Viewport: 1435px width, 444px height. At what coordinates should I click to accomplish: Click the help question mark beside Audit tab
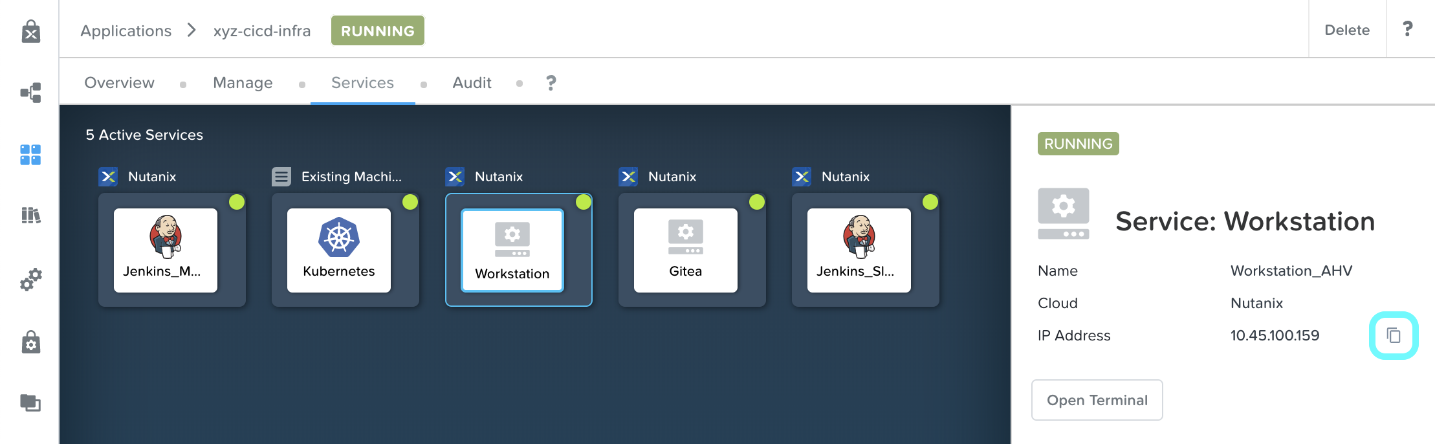click(551, 83)
